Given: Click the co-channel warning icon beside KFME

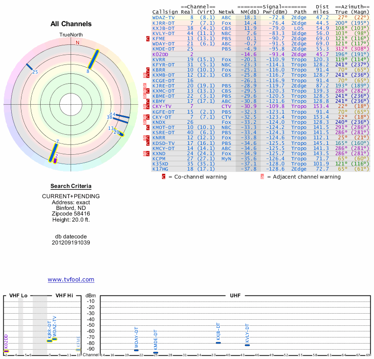Looking at the screenshot, I should [x=149, y=38].
